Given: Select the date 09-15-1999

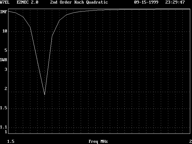Looking at the screenshot, I should tap(146, 2).
